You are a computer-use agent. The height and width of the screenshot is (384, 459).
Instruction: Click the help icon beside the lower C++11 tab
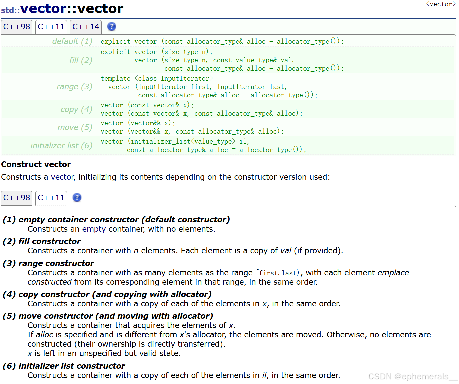click(x=77, y=198)
